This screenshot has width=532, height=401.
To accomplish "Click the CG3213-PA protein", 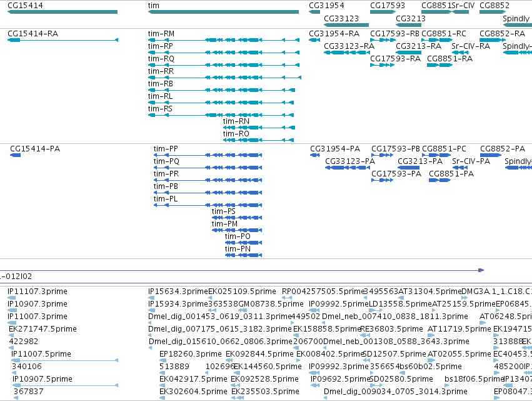I will tap(408, 168).
